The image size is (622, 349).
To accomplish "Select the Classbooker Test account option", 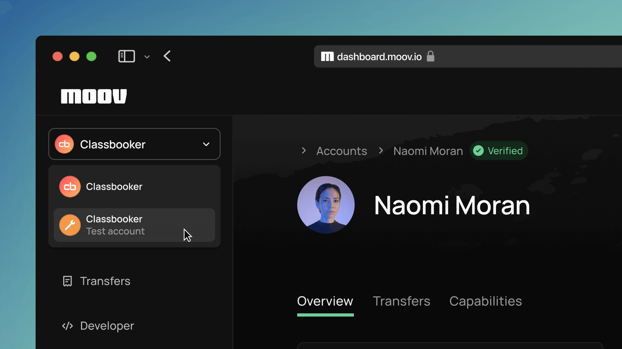I will pos(134,225).
